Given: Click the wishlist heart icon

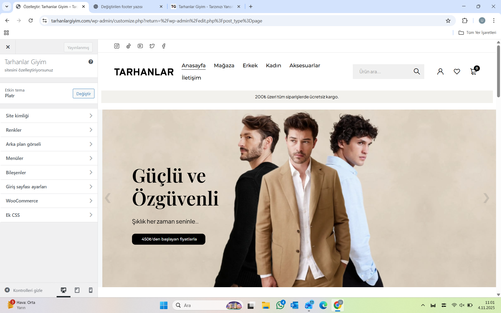Looking at the screenshot, I should (457, 71).
